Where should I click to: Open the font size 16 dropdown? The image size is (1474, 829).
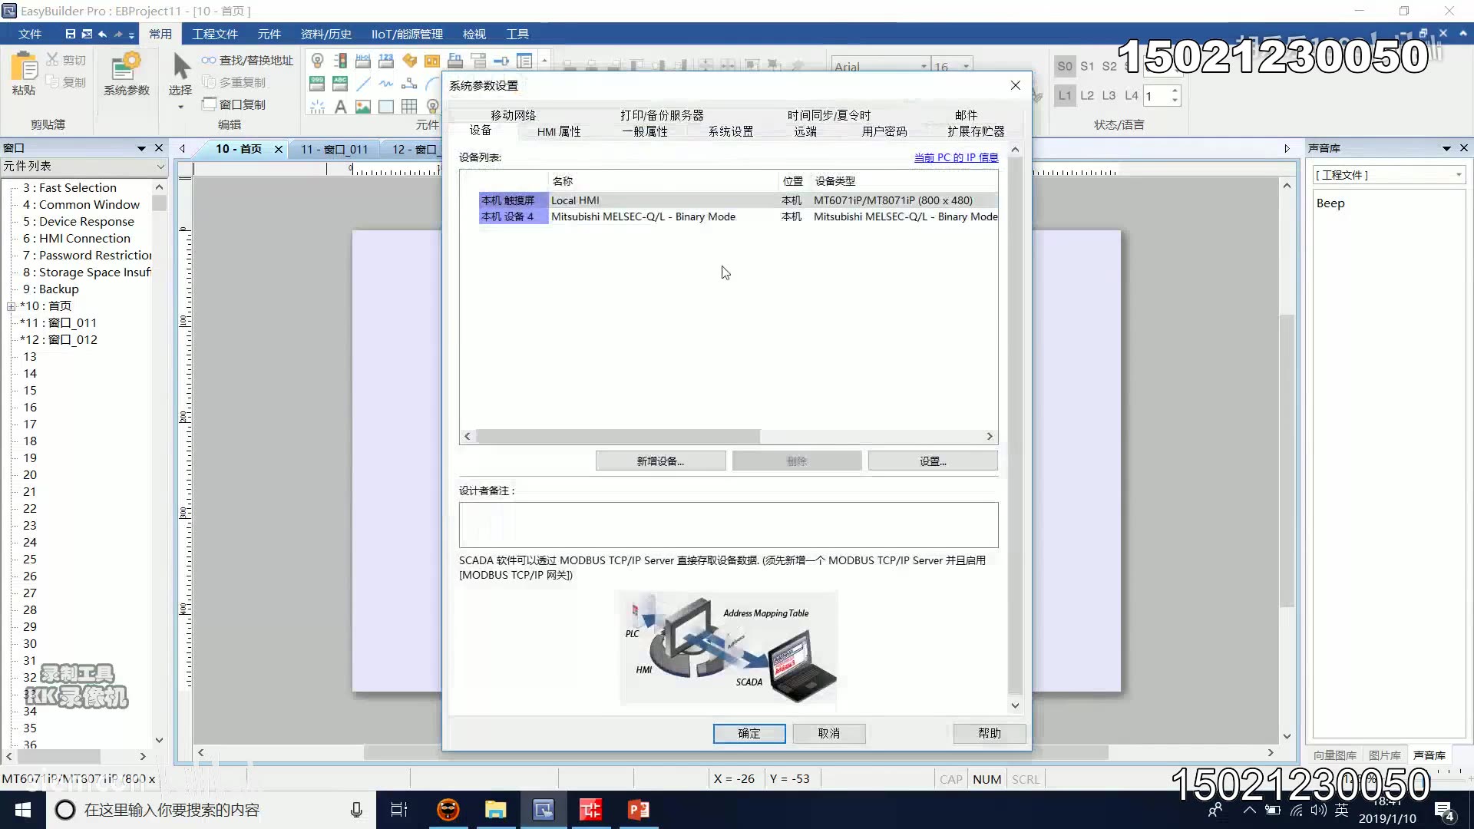[964, 65]
